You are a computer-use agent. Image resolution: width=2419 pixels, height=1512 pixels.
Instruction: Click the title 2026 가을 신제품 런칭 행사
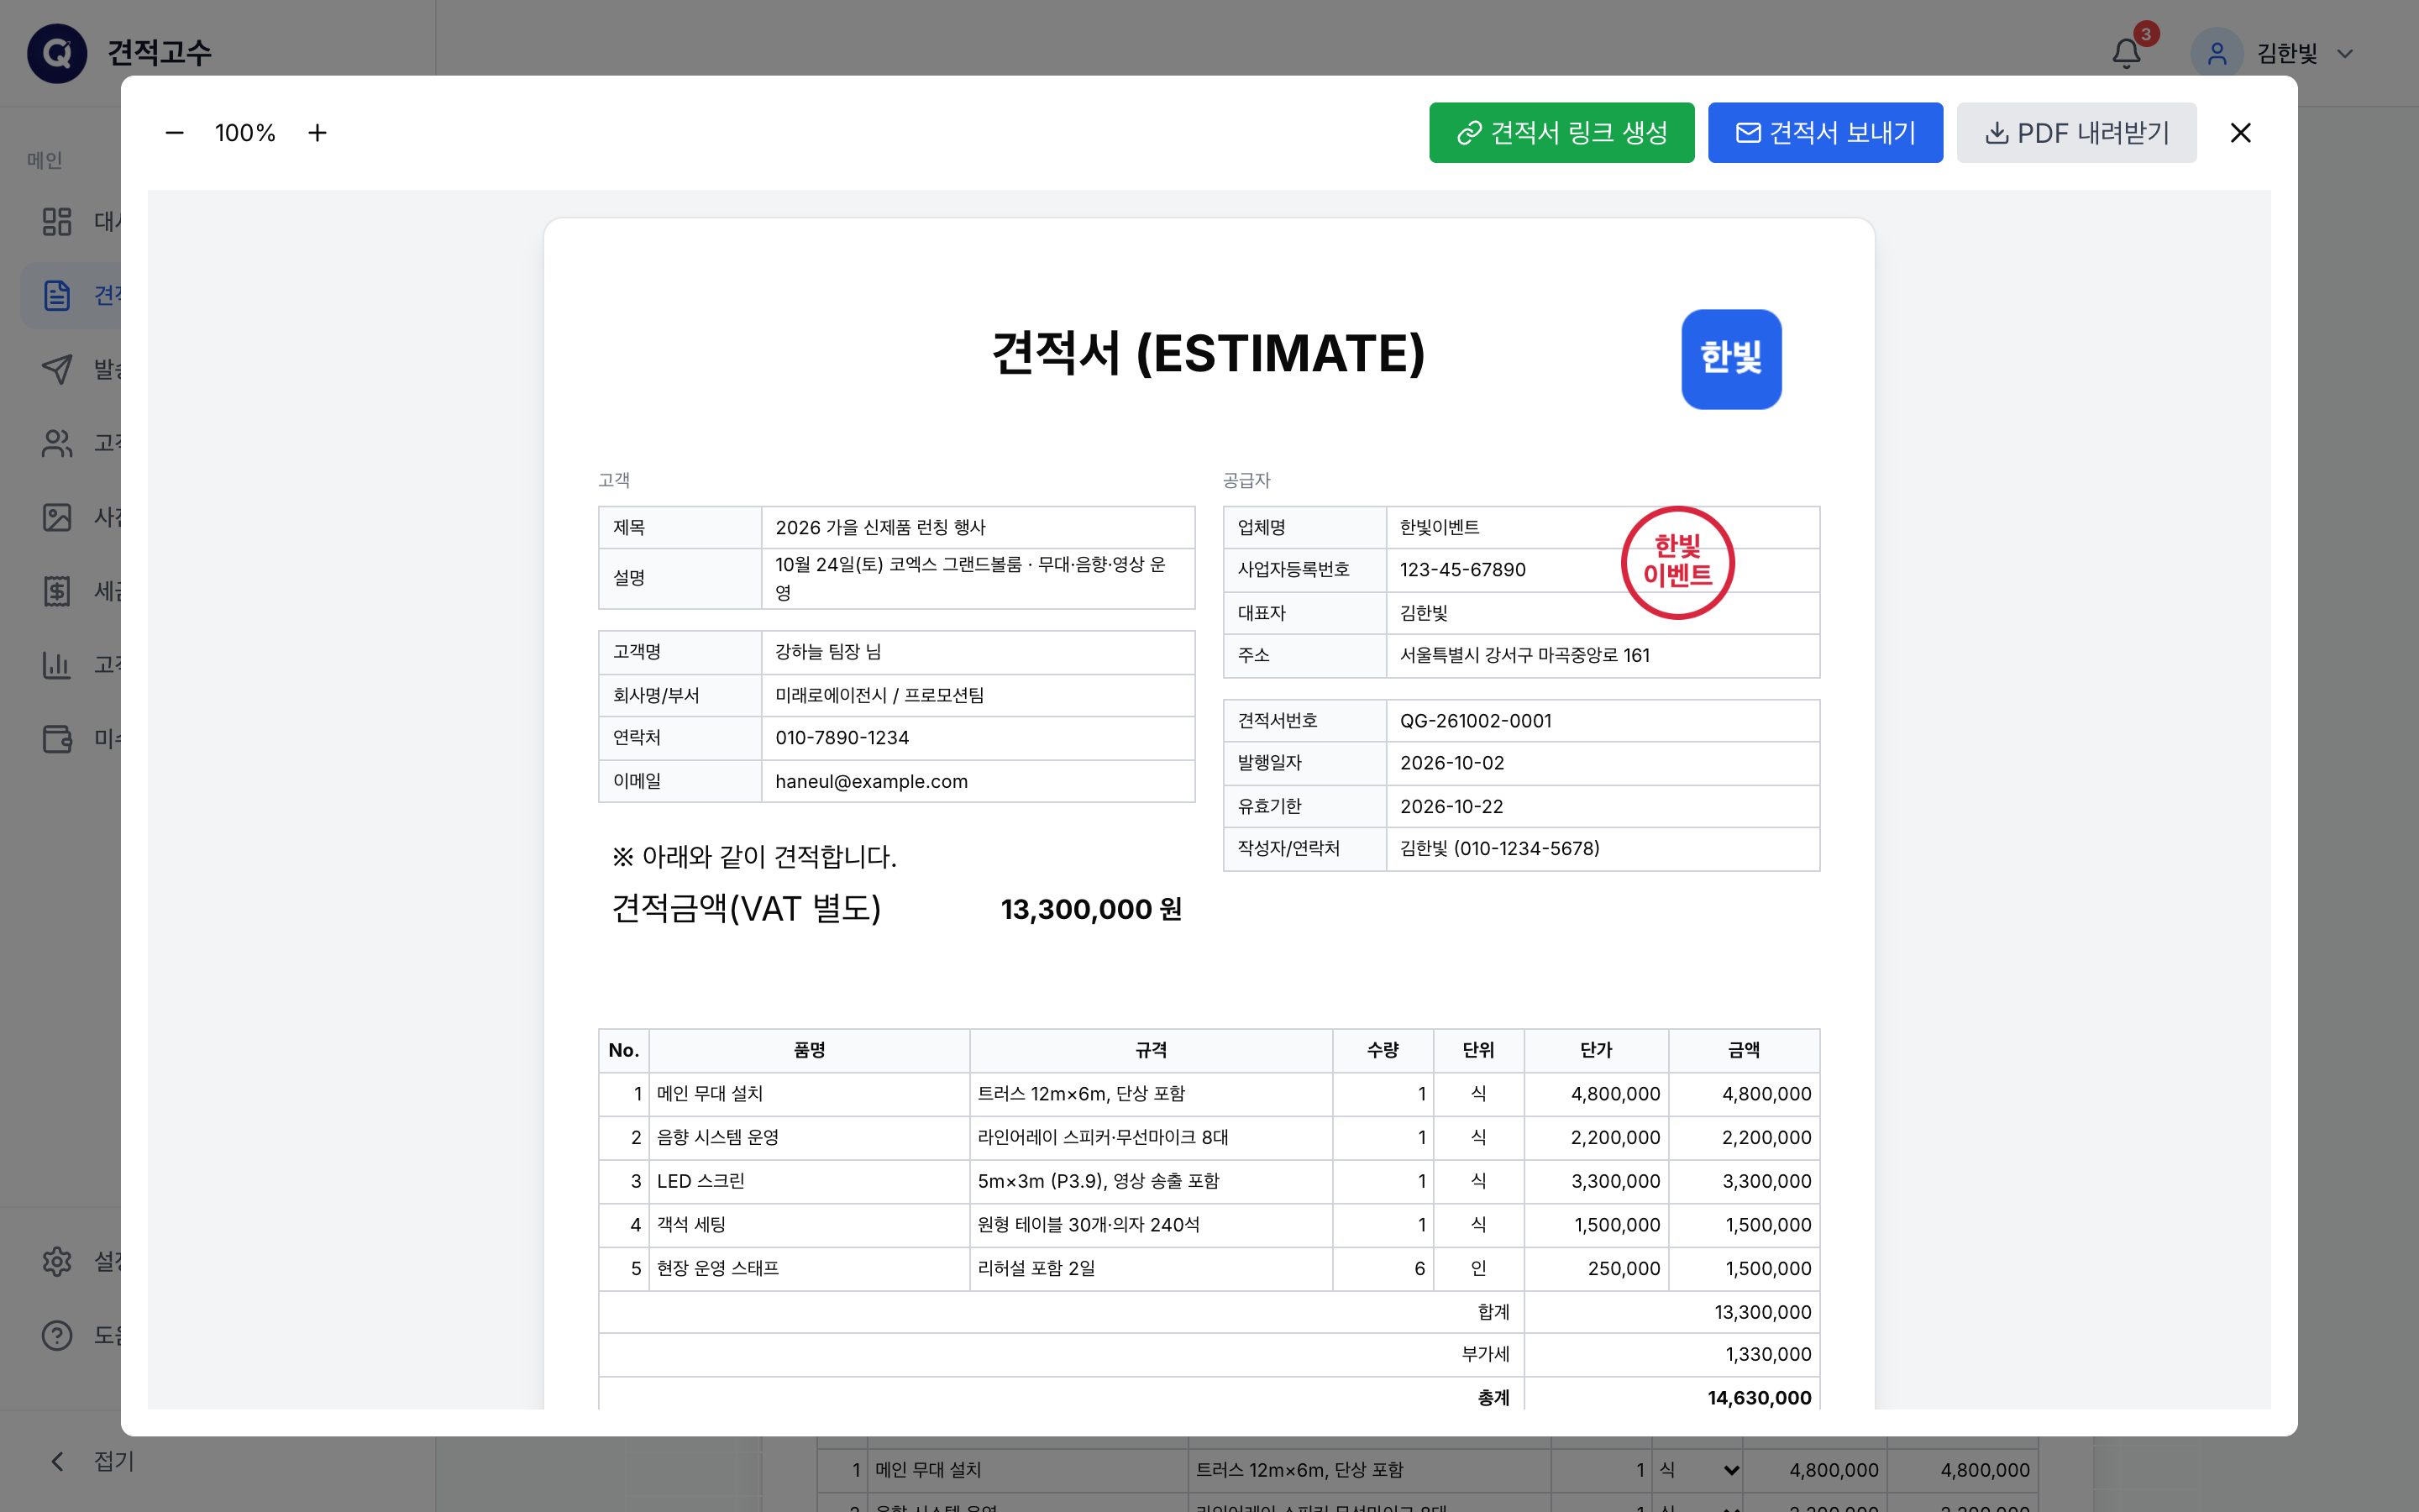[x=880, y=527]
